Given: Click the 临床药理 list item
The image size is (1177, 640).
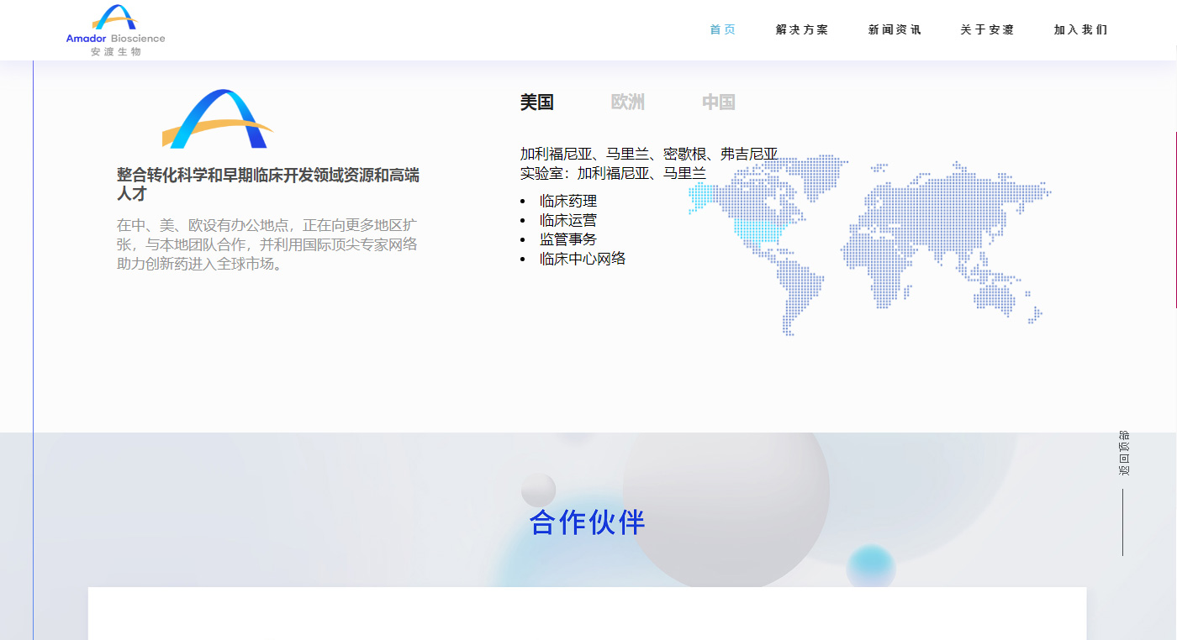Looking at the screenshot, I should 568,202.
